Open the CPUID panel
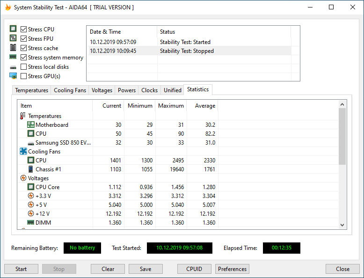This screenshot has width=364, height=278. click(x=194, y=269)
